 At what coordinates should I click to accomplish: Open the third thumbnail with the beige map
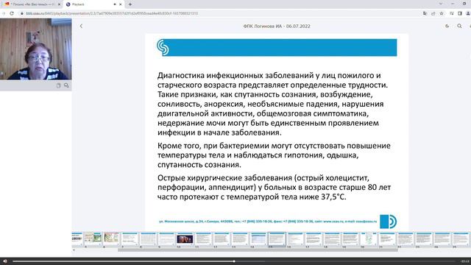(111, 239)
